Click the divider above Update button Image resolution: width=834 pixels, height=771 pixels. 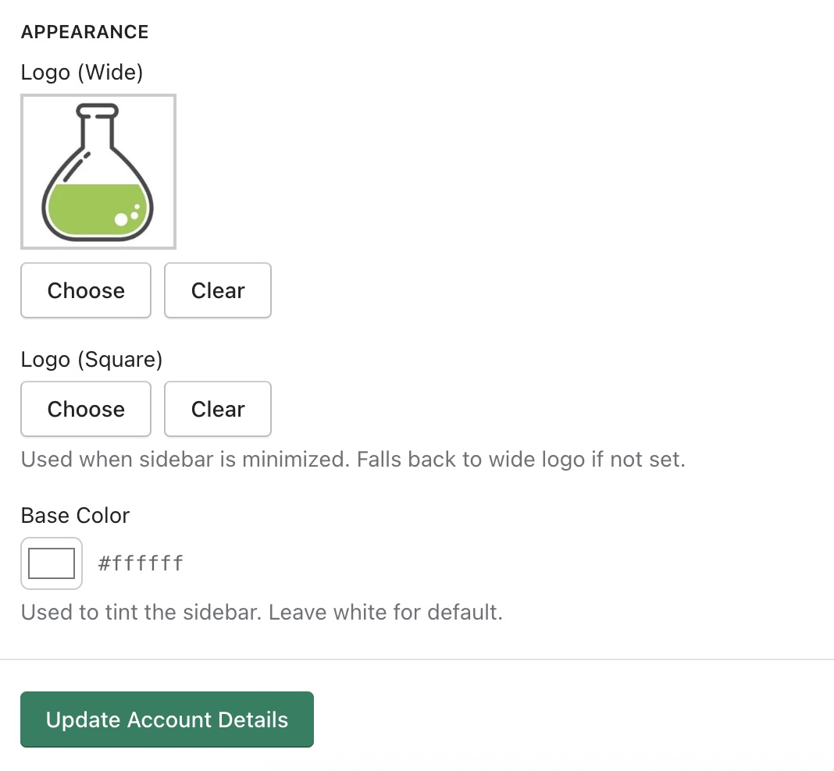(x=417, y=659)
